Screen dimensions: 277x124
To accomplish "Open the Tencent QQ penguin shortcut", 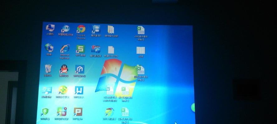I will [x=64, y=71].
